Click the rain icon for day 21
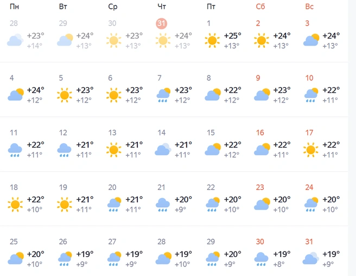This screenshot has width=356, height=276. pos(163,204)
